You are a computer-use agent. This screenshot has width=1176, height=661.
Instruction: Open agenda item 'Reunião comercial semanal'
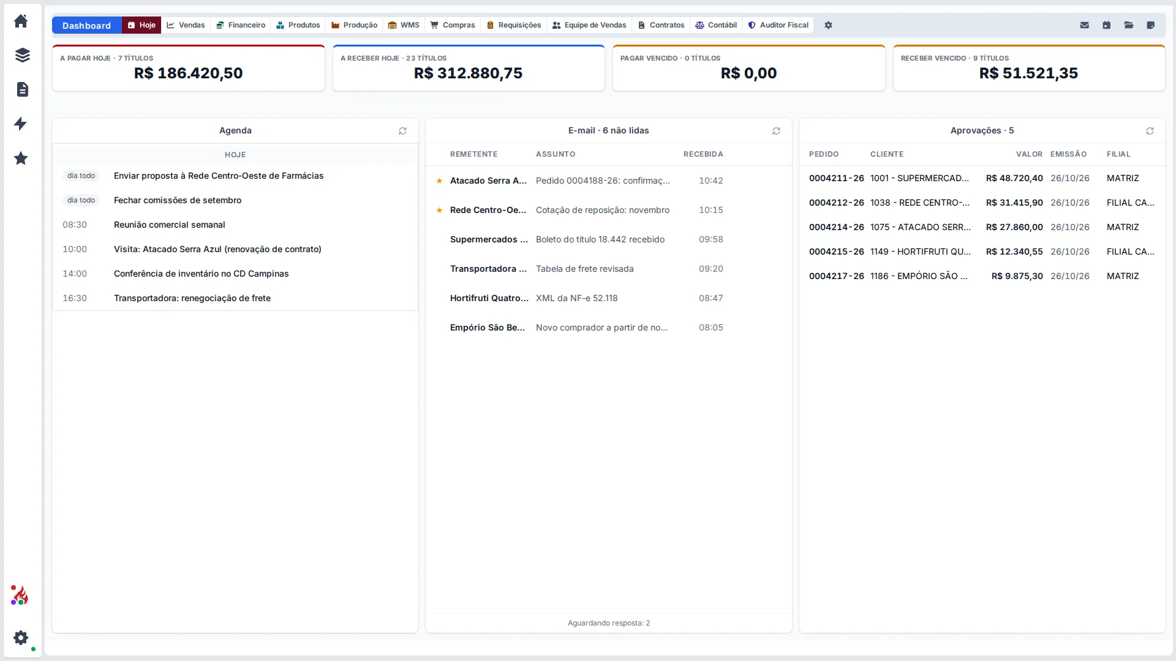click(235, 225)
